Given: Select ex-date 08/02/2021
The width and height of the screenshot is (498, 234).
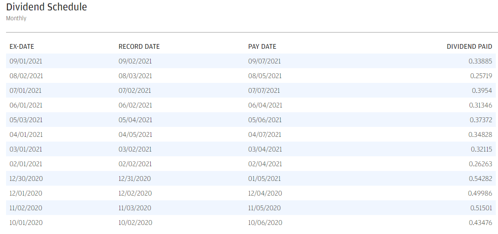Looking at the screenshot, I should point(26,76).
